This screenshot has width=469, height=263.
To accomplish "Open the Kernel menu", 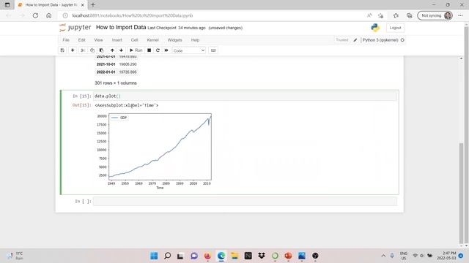I will (153, 40).
